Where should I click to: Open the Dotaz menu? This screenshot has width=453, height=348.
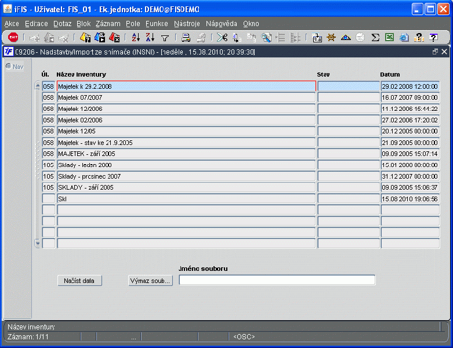[63, 24]
